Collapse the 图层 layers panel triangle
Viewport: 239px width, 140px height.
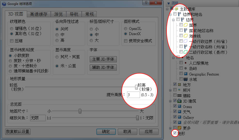[x=168, y=3]
